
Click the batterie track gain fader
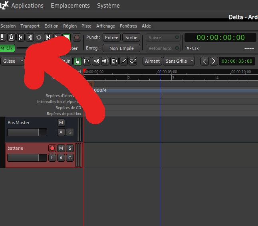[27, 158]
